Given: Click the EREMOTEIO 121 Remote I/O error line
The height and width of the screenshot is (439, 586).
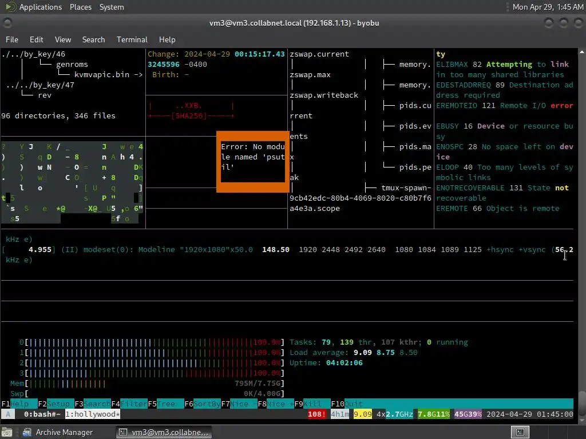Looking at the screenshot, I should coord(505,106).
